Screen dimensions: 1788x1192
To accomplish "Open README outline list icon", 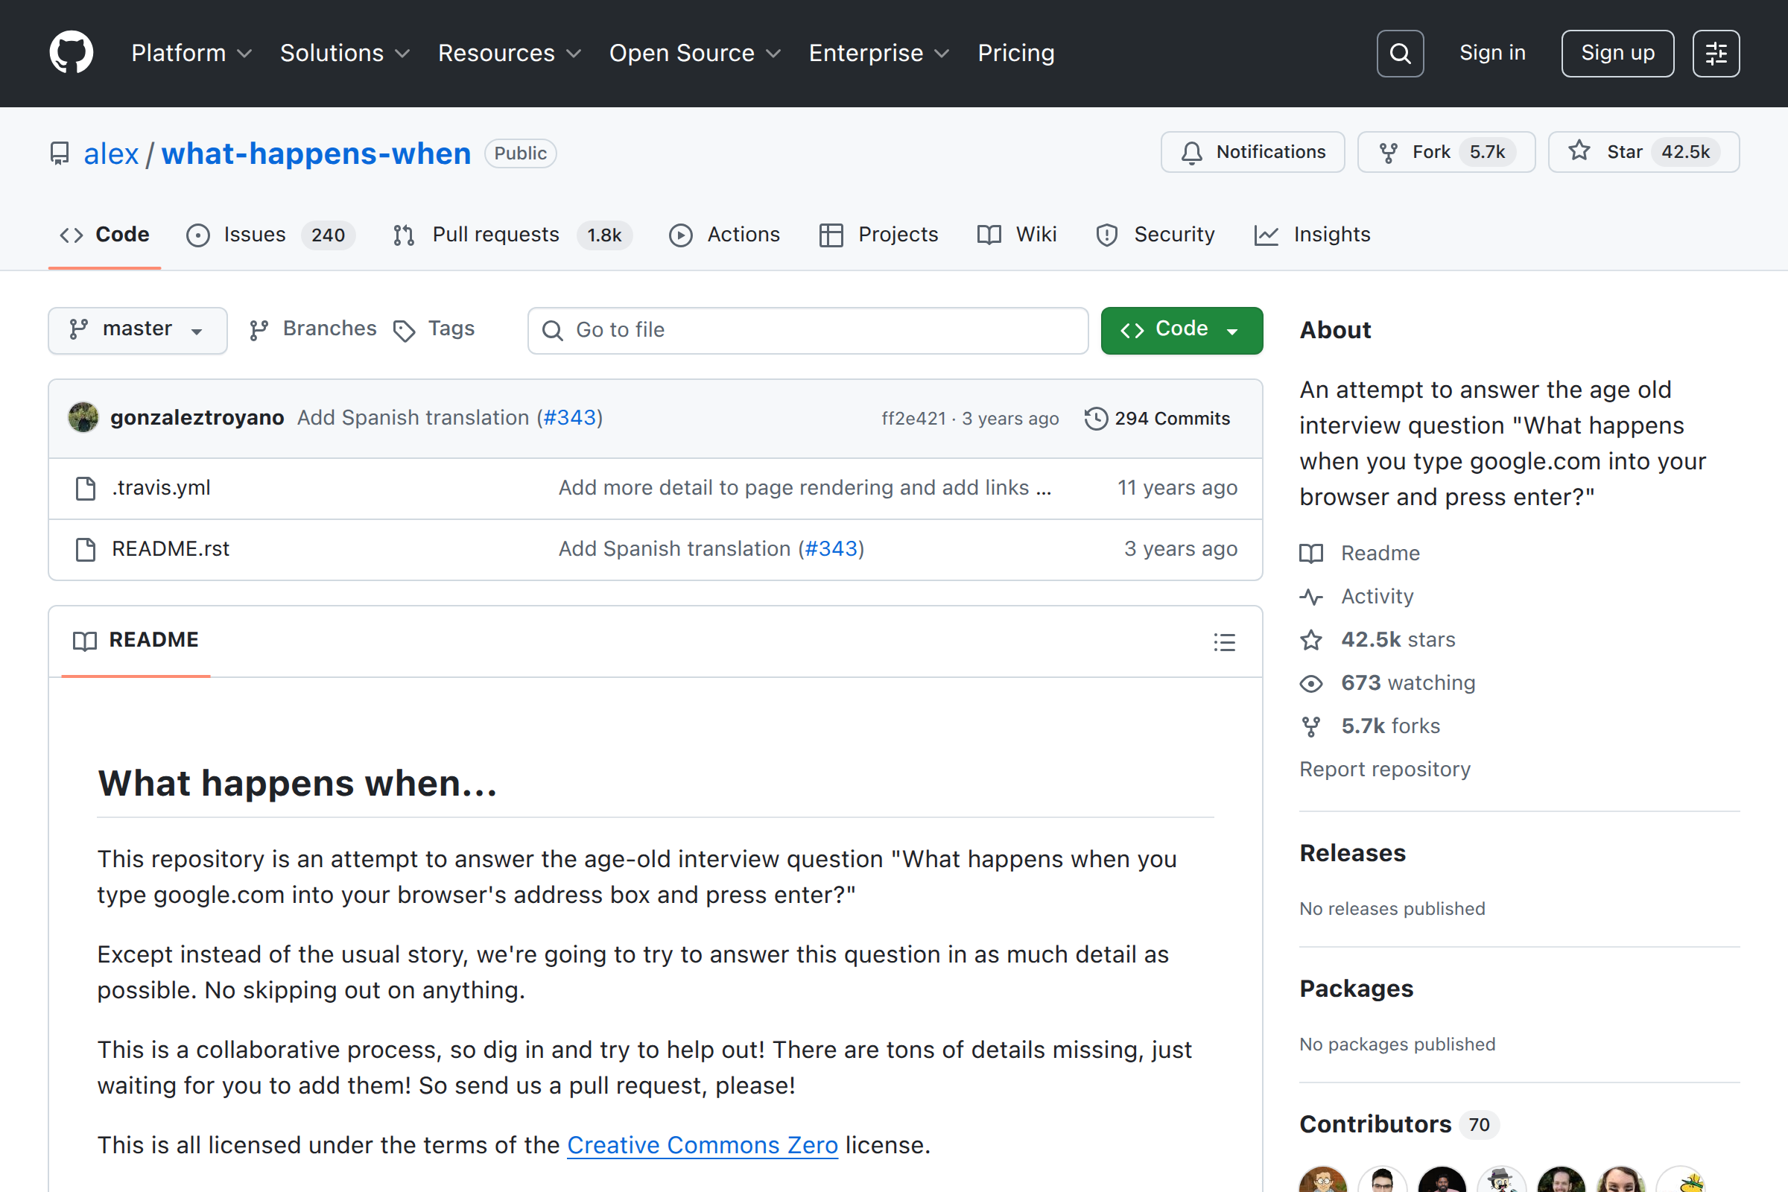I will point(1224,642).
